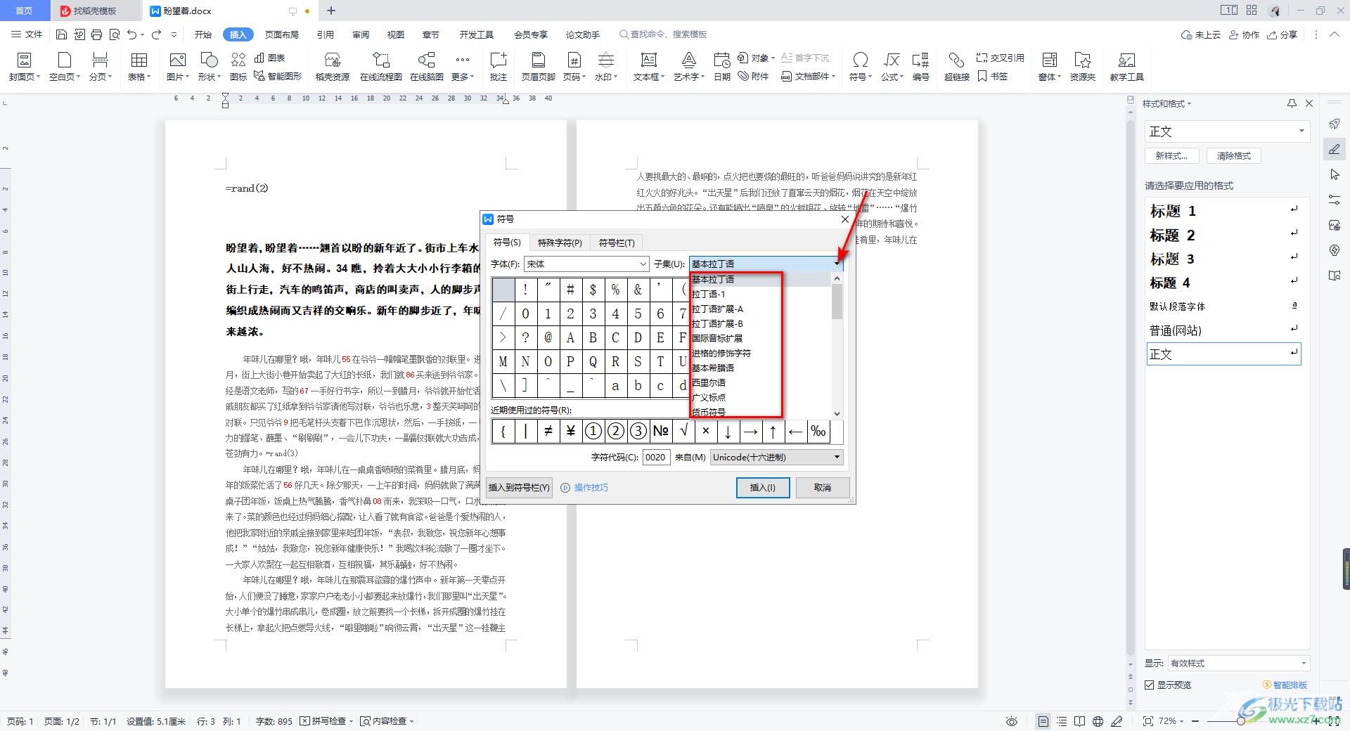
Task: Switch to the 特殊字符(P) tab
Action: click(x=560, y=242)
